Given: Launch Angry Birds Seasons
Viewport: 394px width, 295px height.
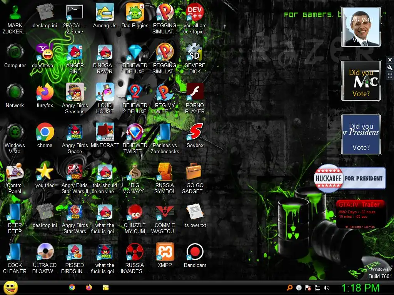Looking at the screenshot, I should (75, 99).
